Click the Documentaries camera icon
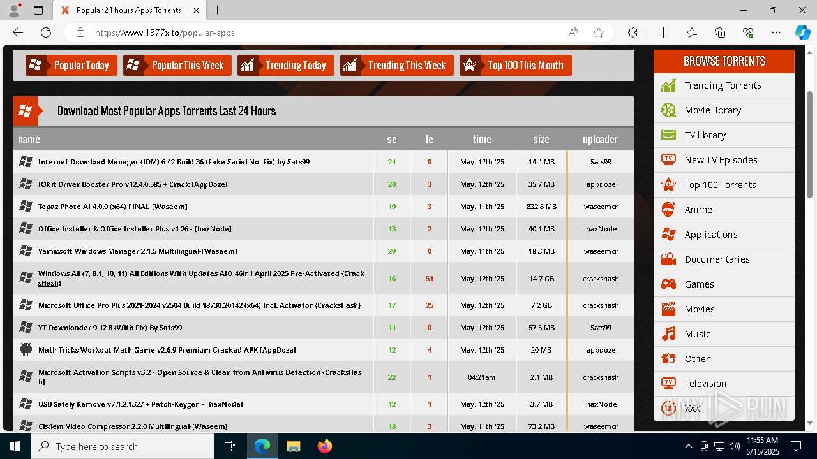The image size is (817, 459). 668,259
